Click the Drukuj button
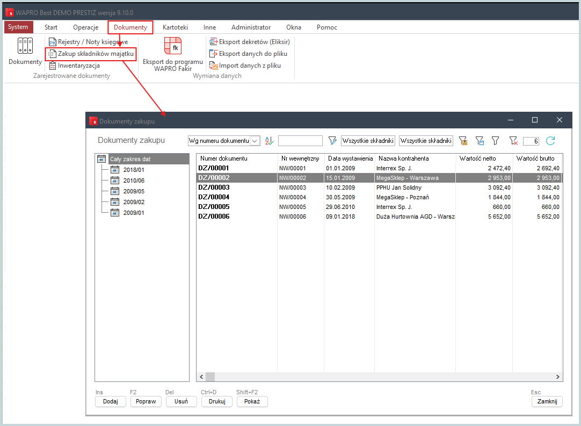 [217, 401]
